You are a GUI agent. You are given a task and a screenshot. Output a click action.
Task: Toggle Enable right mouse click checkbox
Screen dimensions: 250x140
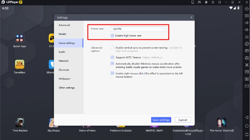(112, 74)
